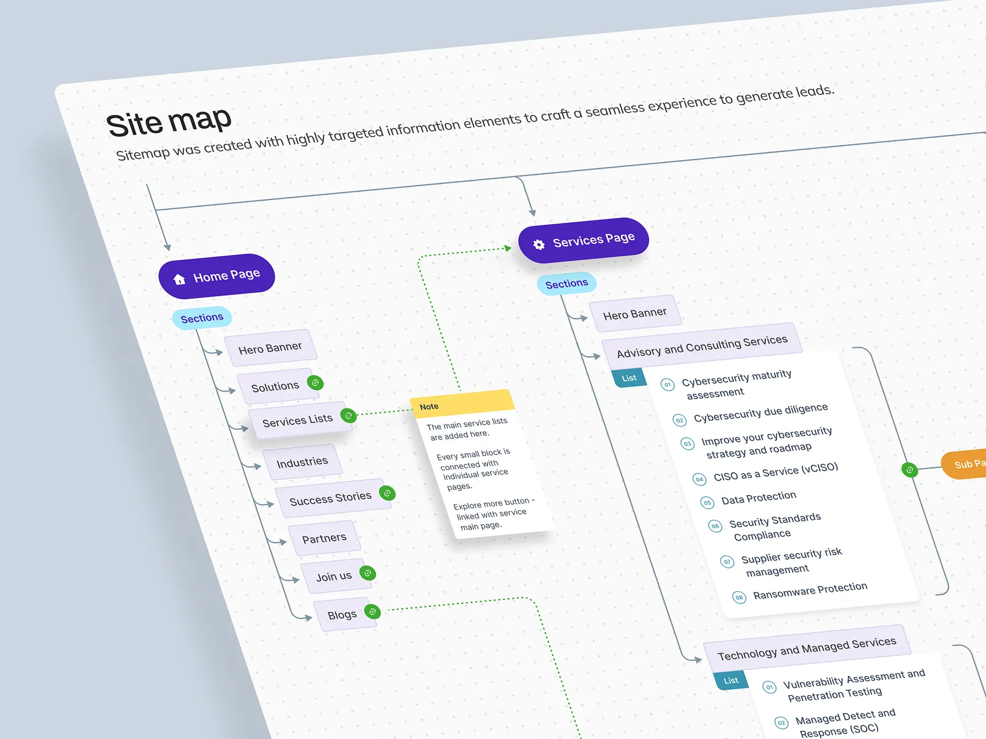This screenshot has width=986, height=739.
Task: Click the 02 badge next to Cybersecurity due diligence
Action: pos(680,421)
